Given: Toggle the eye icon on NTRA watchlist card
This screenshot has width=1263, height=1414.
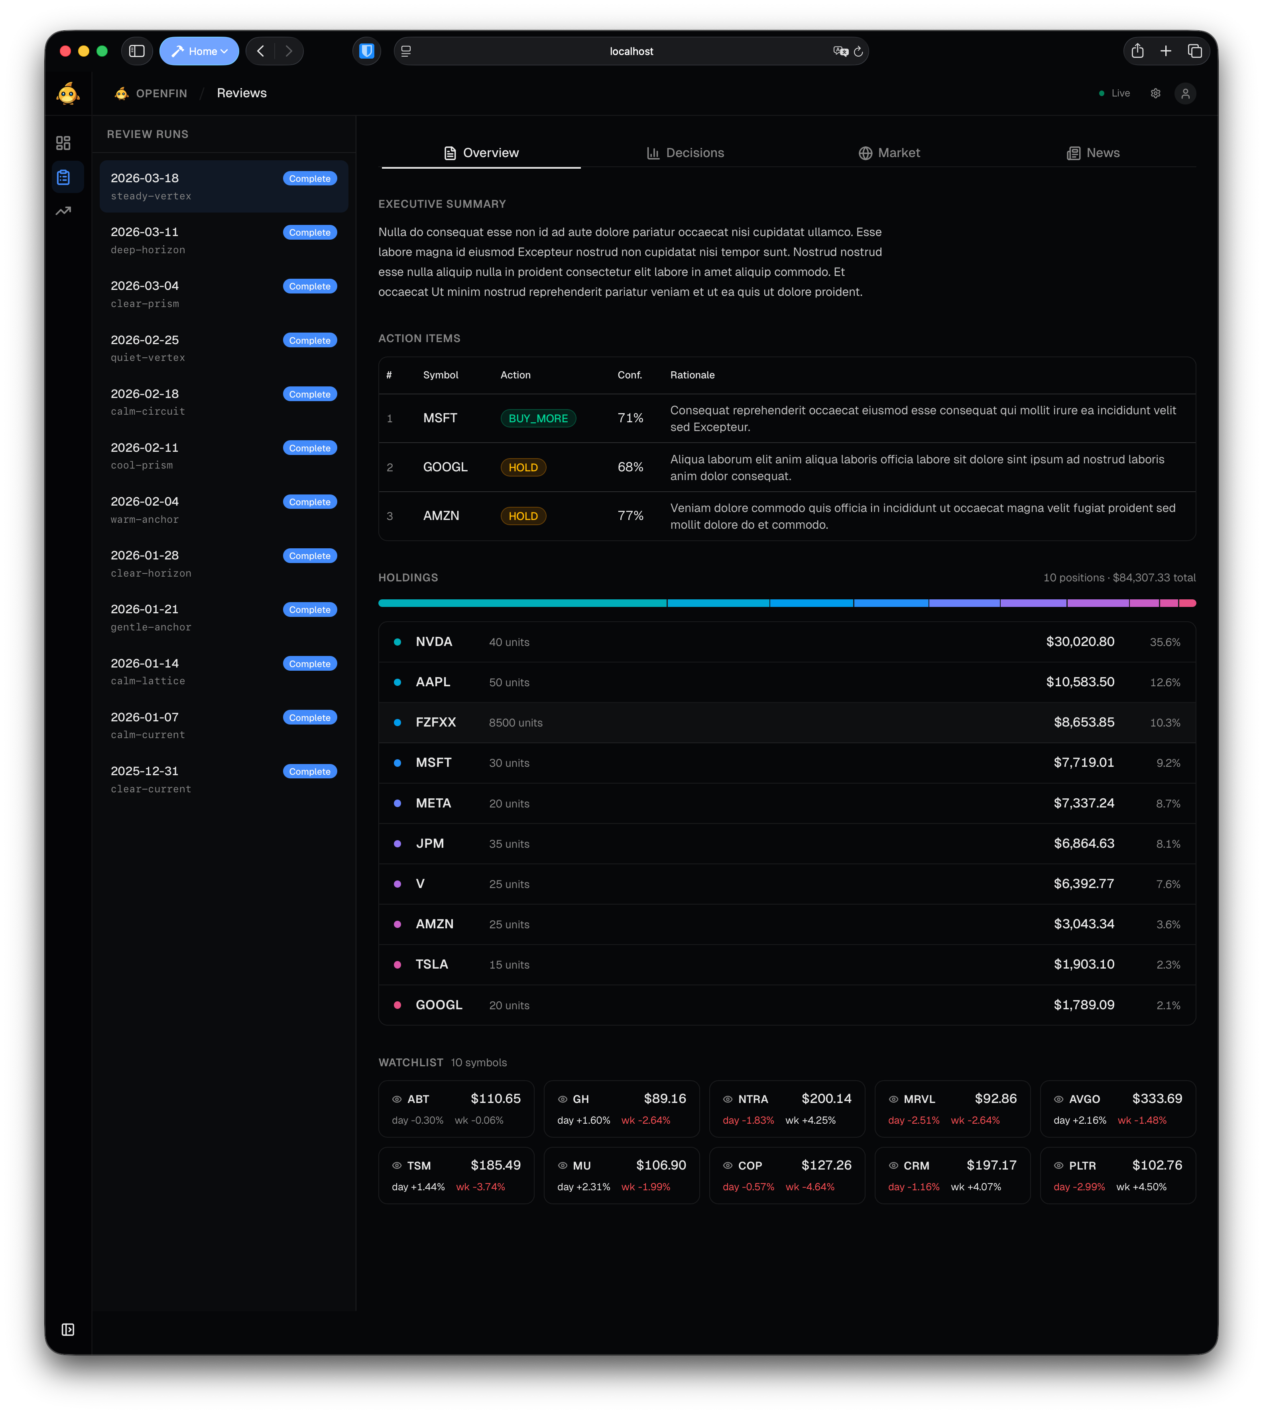Looking at the screenshot, I should 728,1099.
